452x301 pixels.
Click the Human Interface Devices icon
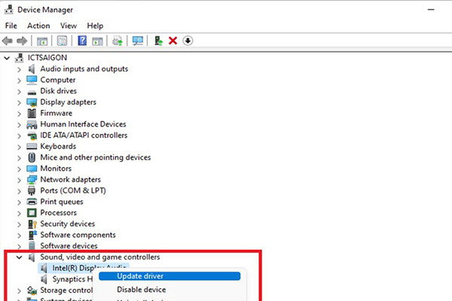[32, 124]
